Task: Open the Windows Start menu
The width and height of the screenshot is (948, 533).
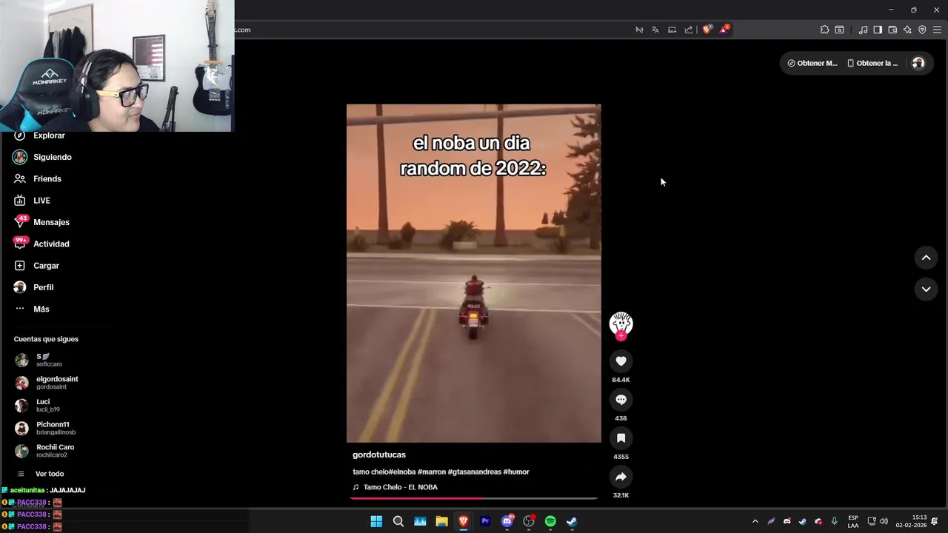Action: click(x=376, y=521)
